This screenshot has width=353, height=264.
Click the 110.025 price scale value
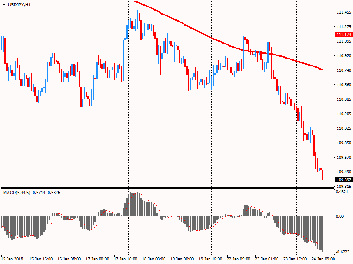click(x=344, y=128)
